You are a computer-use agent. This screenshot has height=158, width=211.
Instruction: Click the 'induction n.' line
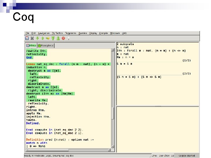[37, 67]
